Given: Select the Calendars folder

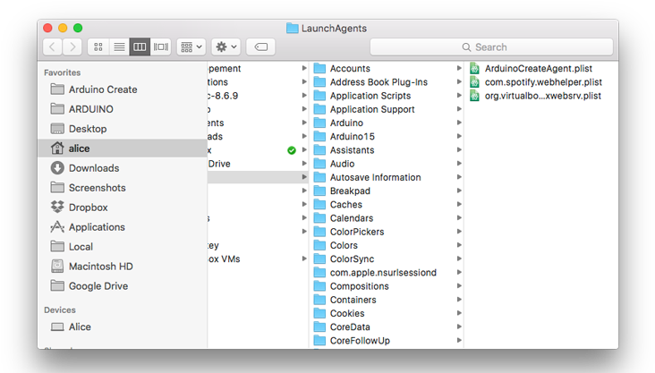Looking at the screenshot, I should pyautogui.click(x=387, y=218).
